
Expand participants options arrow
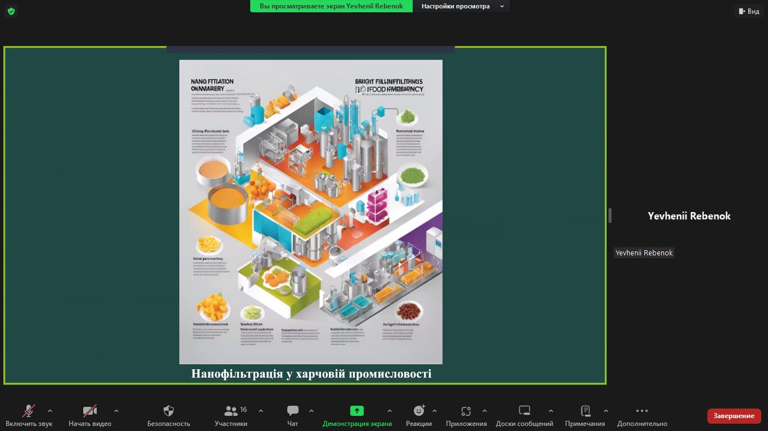coord(261,411)
